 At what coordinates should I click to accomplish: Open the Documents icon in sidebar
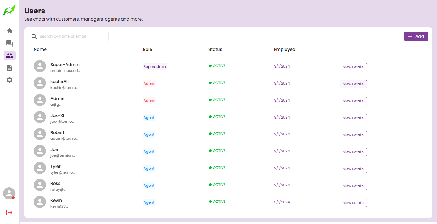(10, 68)
